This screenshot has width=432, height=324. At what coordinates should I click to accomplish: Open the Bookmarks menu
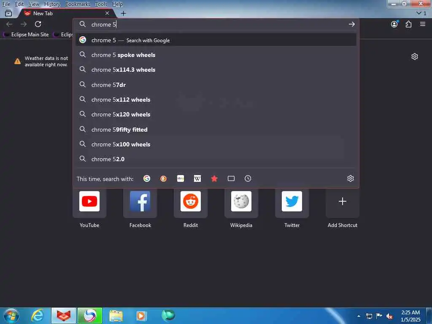tap(78, 4)
